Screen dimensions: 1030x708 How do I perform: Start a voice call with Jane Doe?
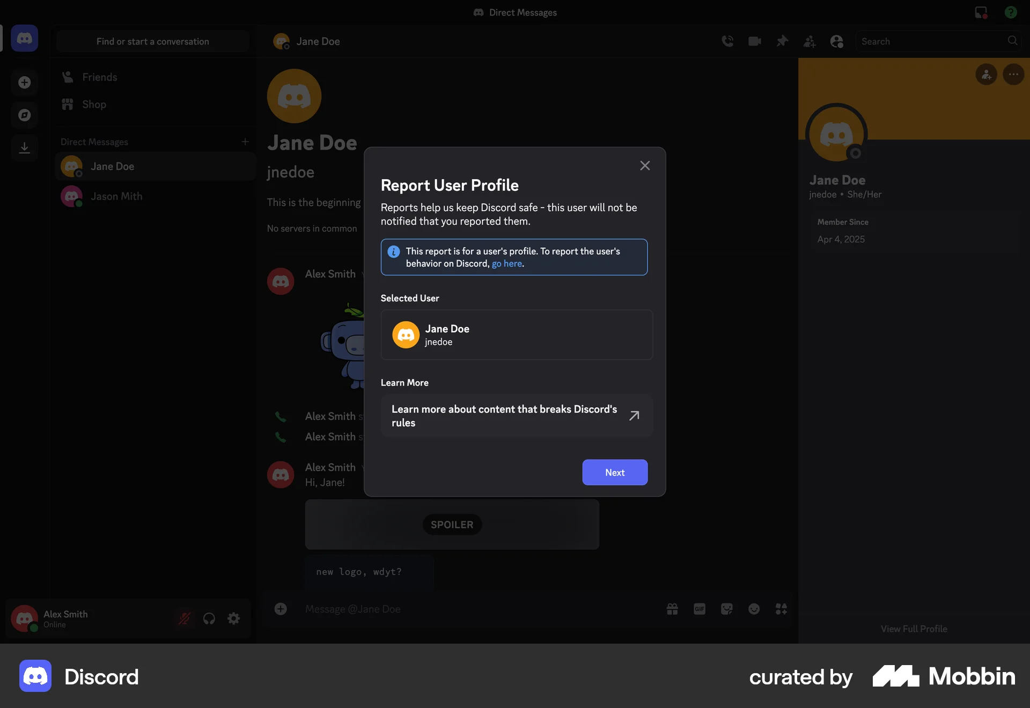[728, 41]
